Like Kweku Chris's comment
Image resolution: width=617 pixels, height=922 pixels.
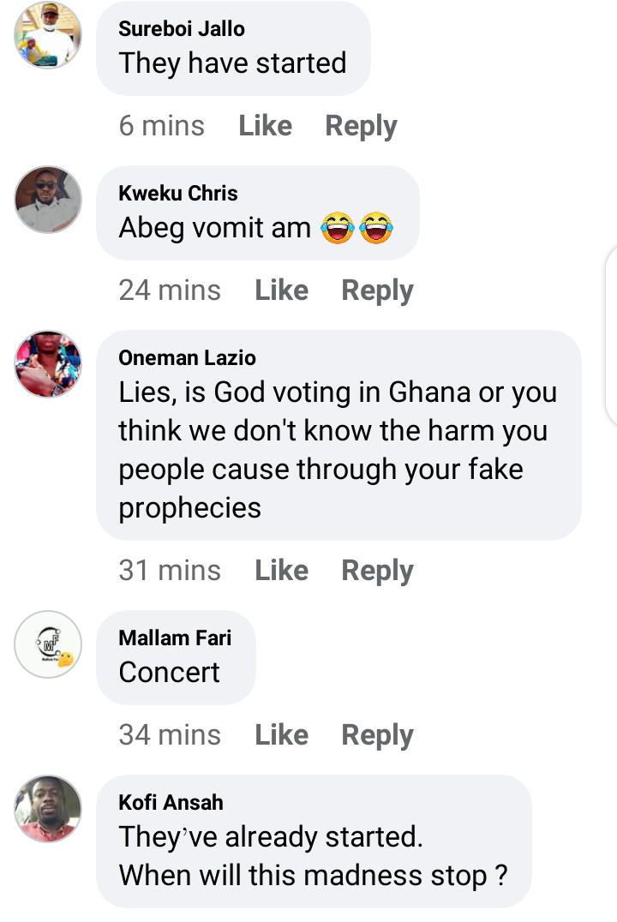point(281,290)
